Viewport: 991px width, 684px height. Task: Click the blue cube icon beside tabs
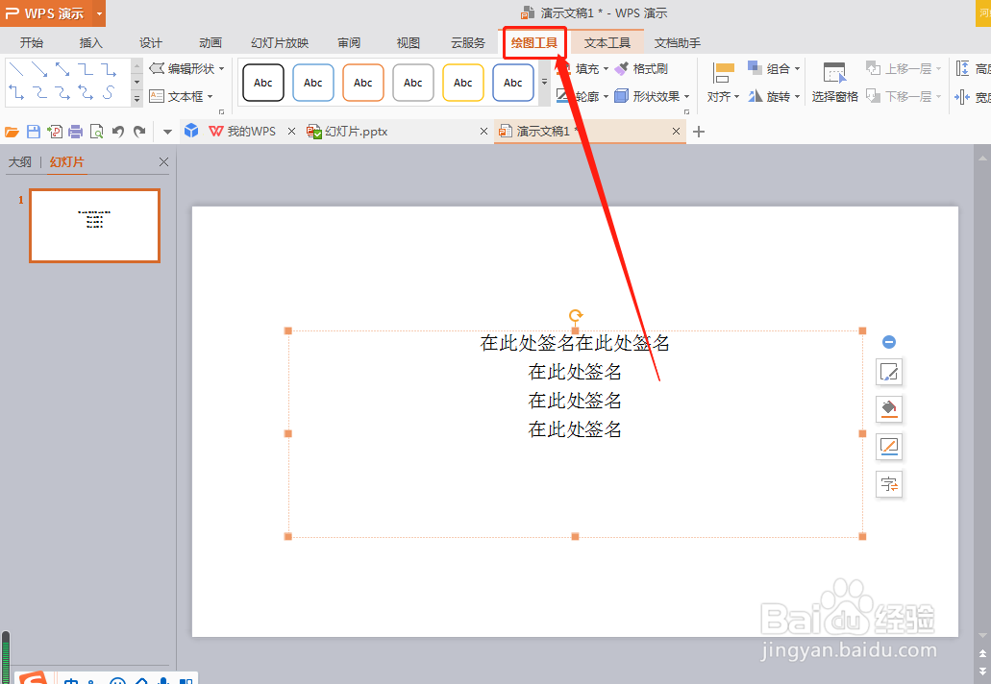[x=191, y=131]
